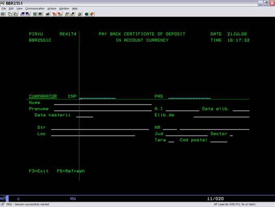Click the Paste toolbar icon
The width and height of the screenshot is (275, 207).
[16, 14]
